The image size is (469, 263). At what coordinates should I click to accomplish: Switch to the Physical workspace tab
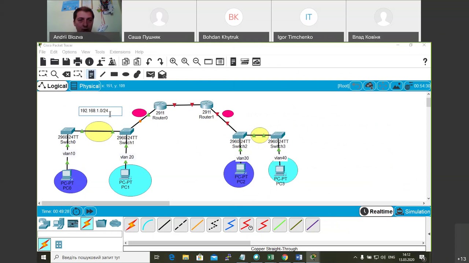click(85, 86)
